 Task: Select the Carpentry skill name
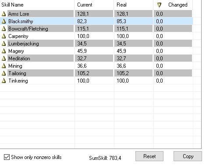pos(18,36)
